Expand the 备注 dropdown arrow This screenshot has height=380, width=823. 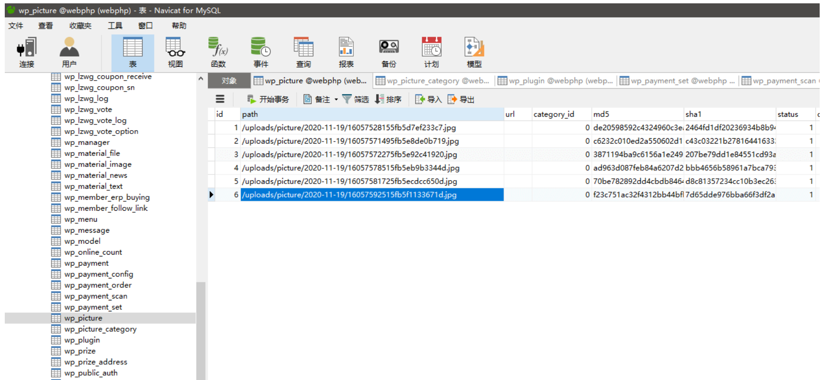336,100
